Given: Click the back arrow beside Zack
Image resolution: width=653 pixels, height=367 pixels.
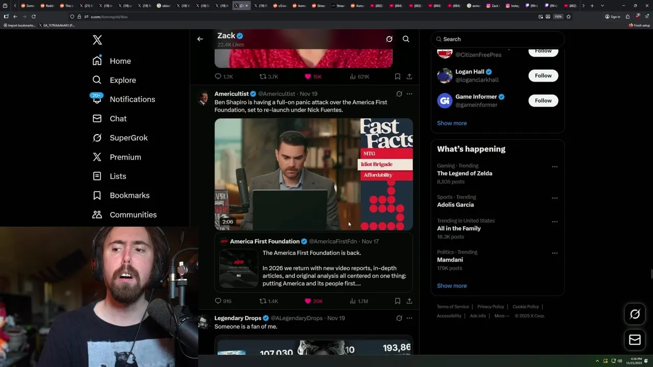Looking at the screenshot, I should click(x=200, y=39).
